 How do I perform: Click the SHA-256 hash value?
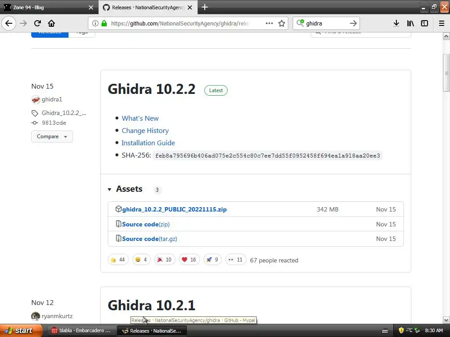coord(268,156)
